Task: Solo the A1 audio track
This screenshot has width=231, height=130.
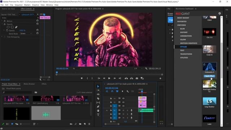Action: [127, 110]
